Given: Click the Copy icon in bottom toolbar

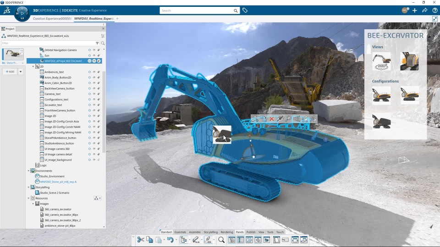Looking at the screenshot, I should tap(149, 240).
